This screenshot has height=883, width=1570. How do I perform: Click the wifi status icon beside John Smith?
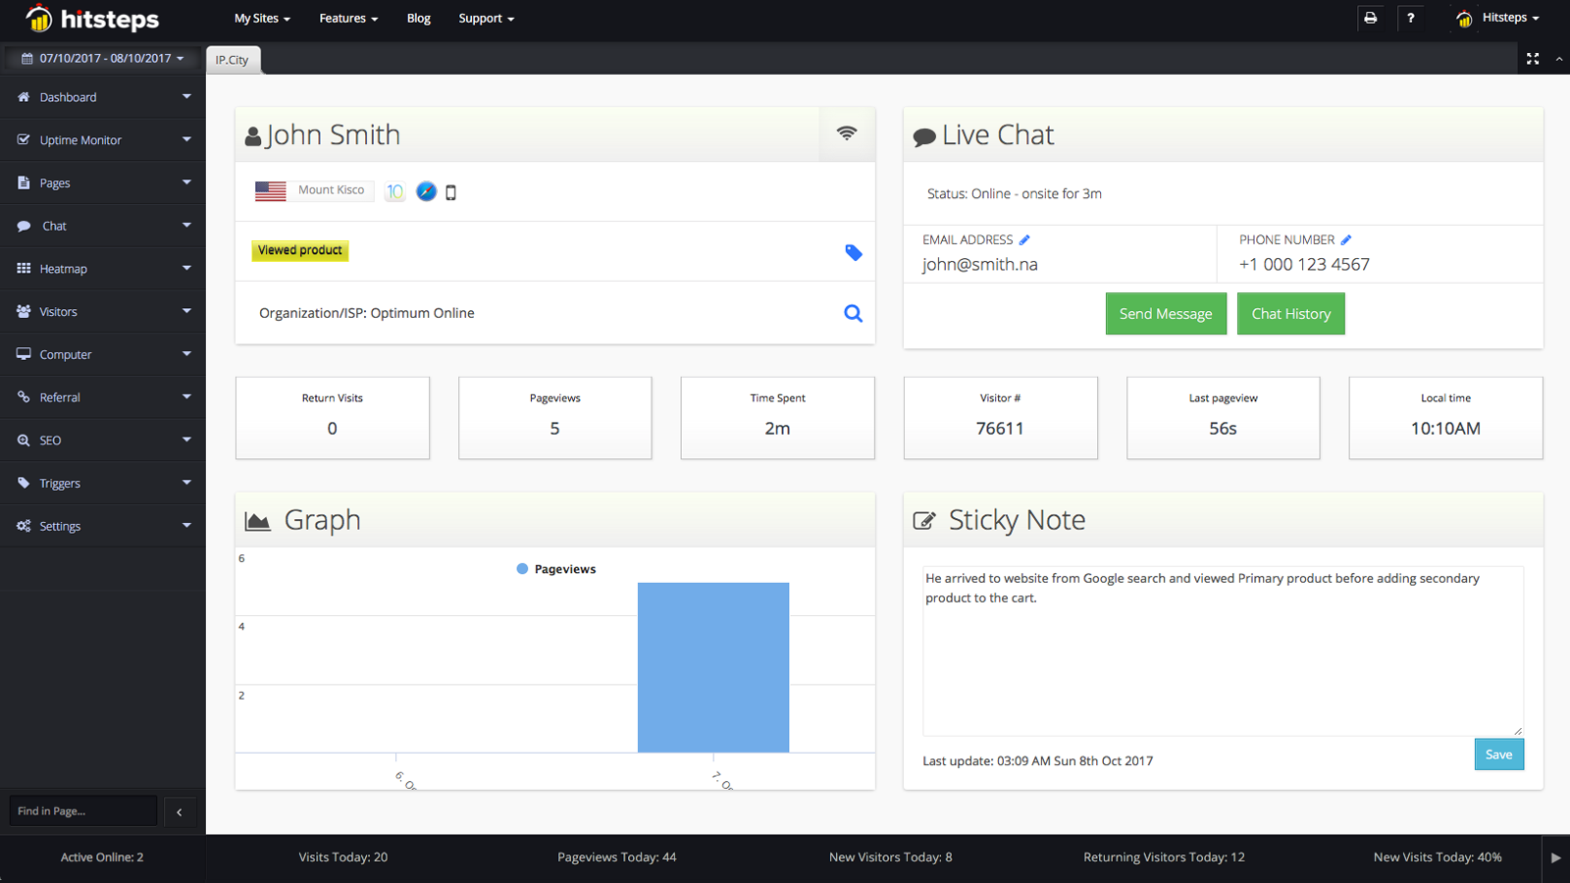(847, 133)
